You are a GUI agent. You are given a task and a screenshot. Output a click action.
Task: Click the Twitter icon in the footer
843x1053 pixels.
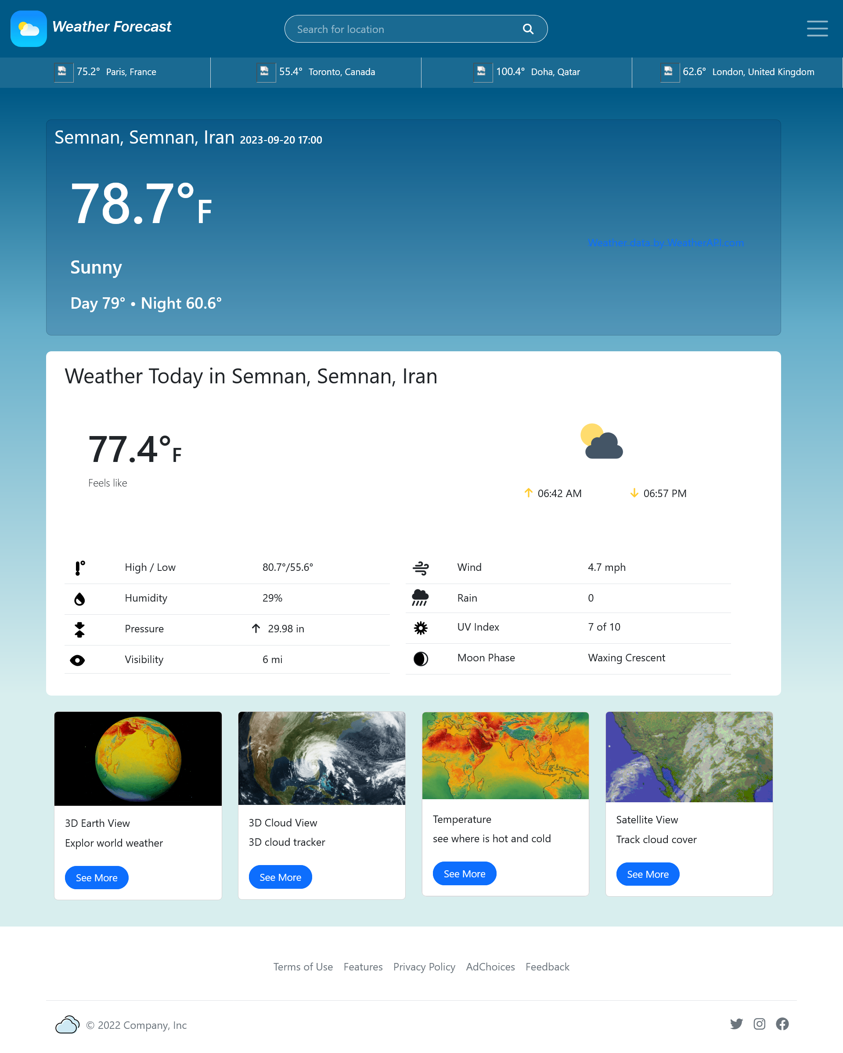click(x=736, y=1024)
